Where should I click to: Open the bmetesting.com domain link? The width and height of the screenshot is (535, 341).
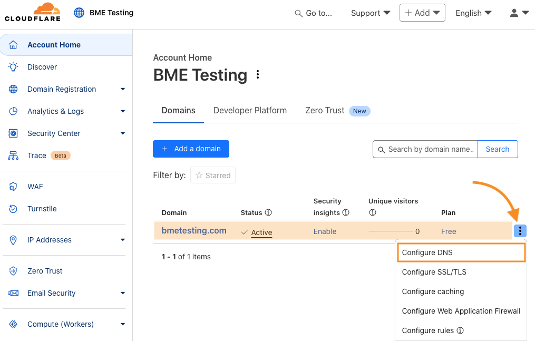(194, 230)
